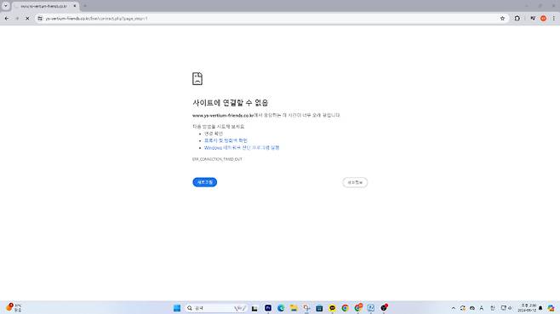This screenshot has height=314, width=560.
Task: Open the Chrome profile avatar
Action: 543,18
